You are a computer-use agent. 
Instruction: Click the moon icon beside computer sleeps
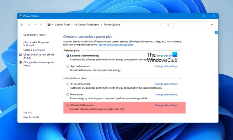(20, 63)
